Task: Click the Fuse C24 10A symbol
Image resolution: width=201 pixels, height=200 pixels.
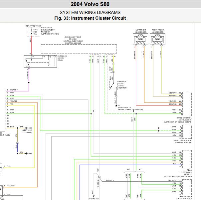Action: coord(33,32)
